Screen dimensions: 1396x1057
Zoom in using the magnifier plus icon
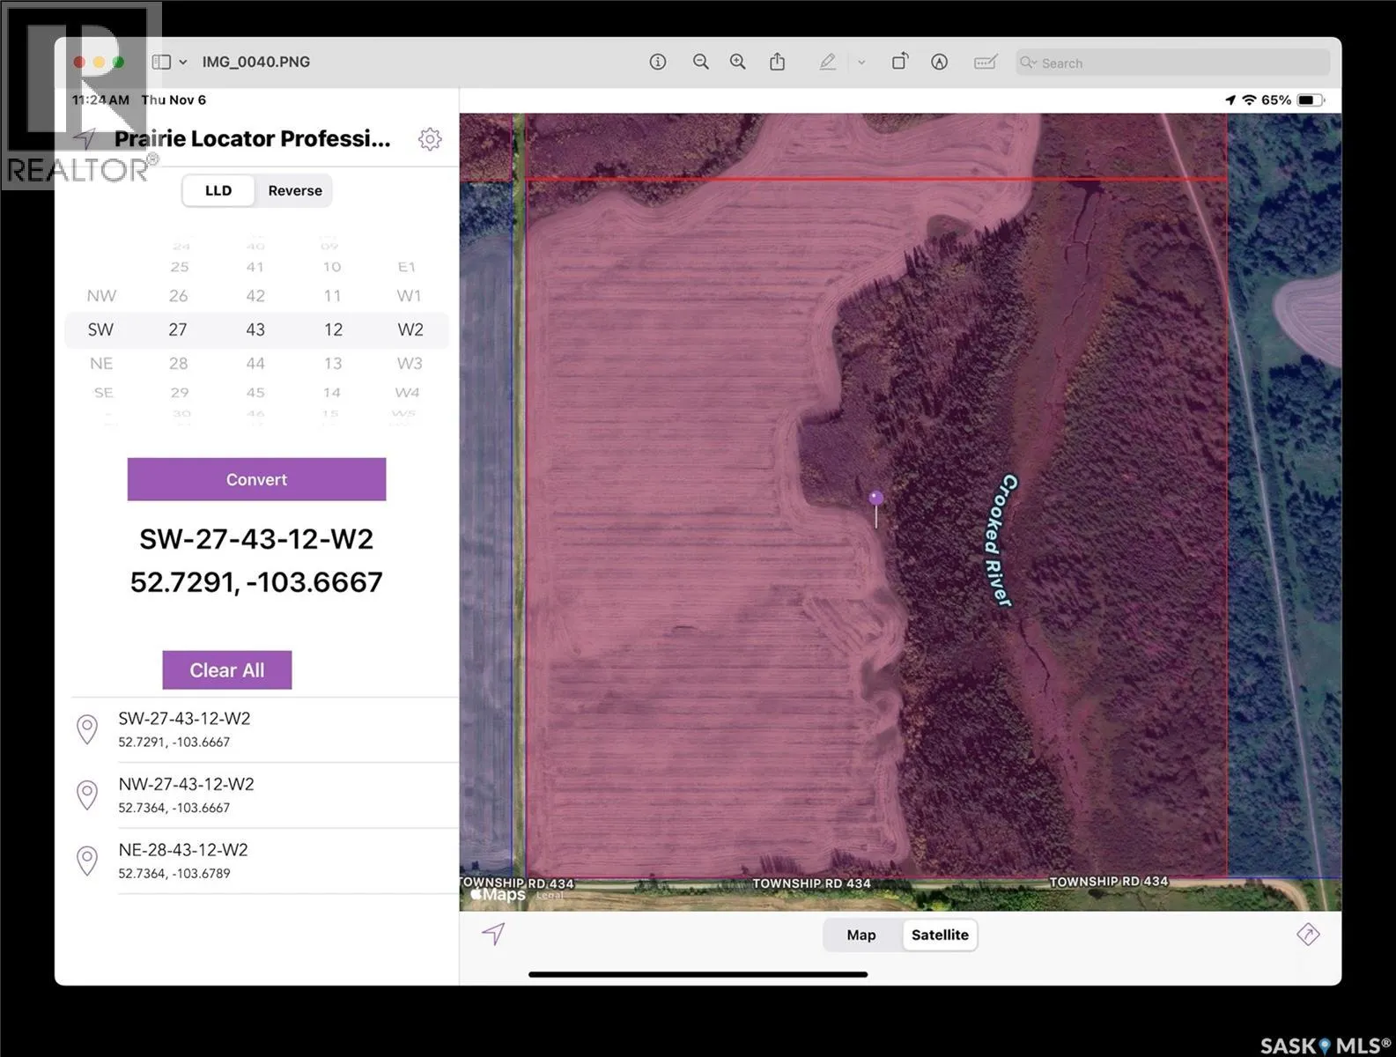pyautogui.click(x=738, y=62)
